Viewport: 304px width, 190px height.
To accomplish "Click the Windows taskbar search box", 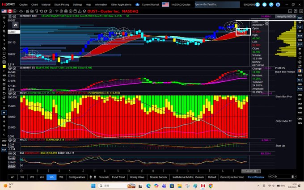I will click(x=117, y=186).
